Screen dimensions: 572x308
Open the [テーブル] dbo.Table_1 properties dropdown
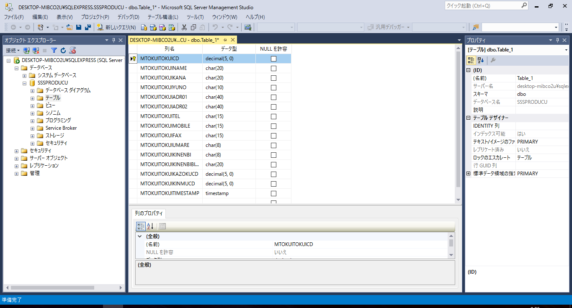566,50
